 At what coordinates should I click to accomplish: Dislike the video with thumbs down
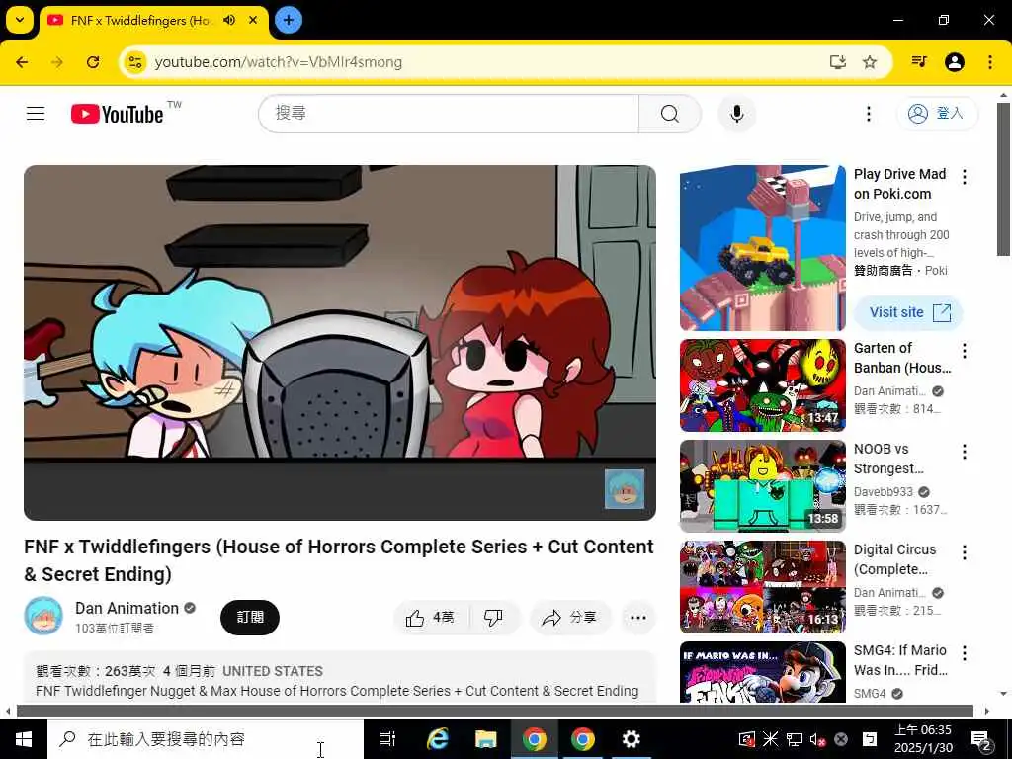[x=494, y=618]
